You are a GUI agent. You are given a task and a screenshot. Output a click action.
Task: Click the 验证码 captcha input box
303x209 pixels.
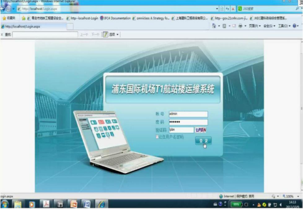tap(182, 130)
